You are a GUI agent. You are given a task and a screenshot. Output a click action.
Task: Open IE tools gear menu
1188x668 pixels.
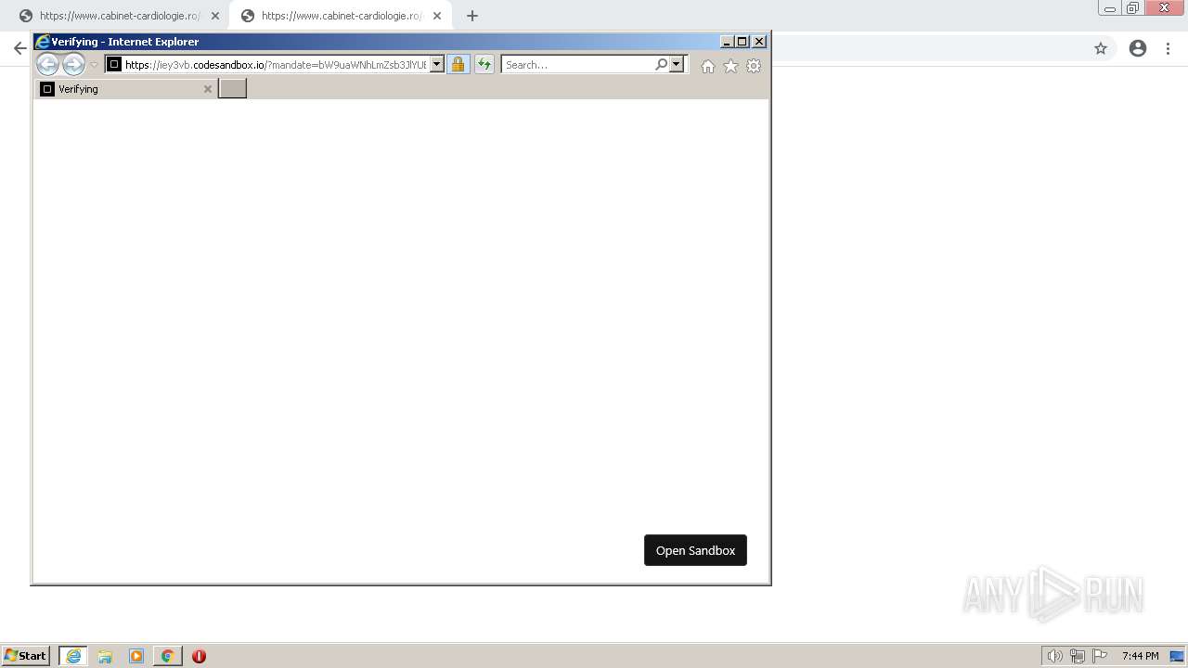point(754,66)
